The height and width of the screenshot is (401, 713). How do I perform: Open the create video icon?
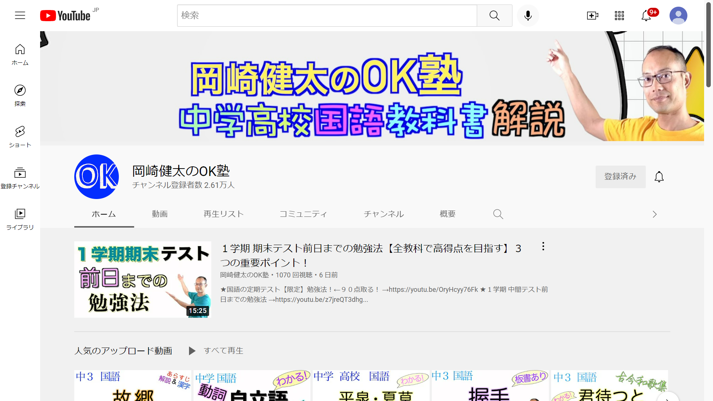(592, 16)
